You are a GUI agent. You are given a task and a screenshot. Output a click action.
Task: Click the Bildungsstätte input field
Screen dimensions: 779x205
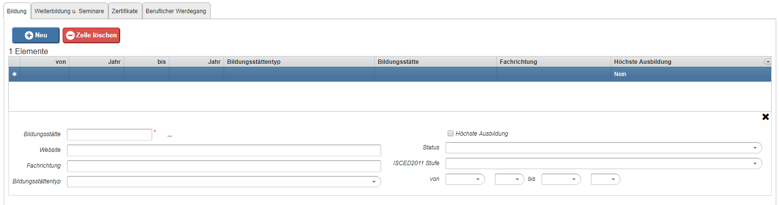point(109,135)
